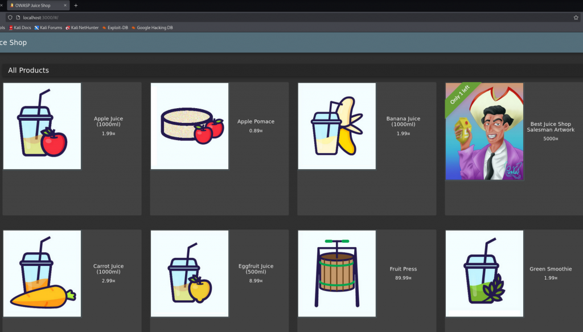Bookmark this page with the star icon
This screenshot has width=583, height=332.
click(576, 18)
